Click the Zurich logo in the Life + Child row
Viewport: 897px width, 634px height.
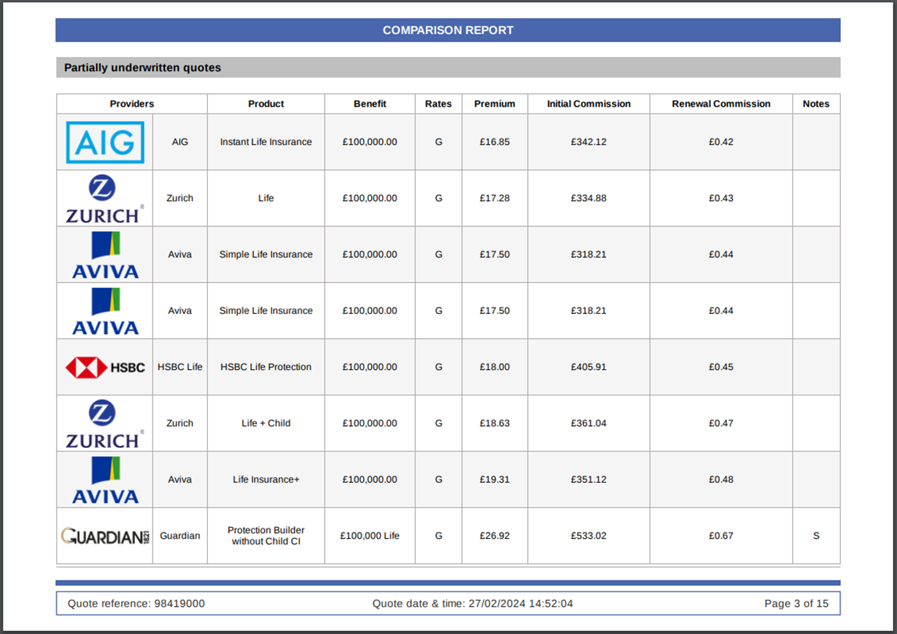point(104,424)
